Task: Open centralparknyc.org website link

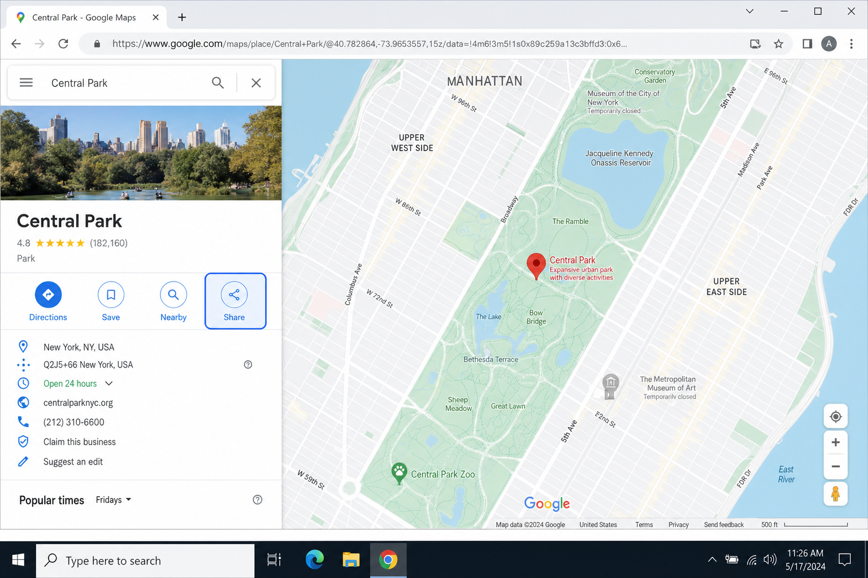Action: [78, 402]
